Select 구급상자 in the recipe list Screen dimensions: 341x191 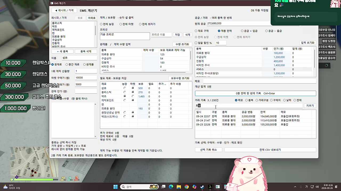pyautogui.click(x=73, y=40)
